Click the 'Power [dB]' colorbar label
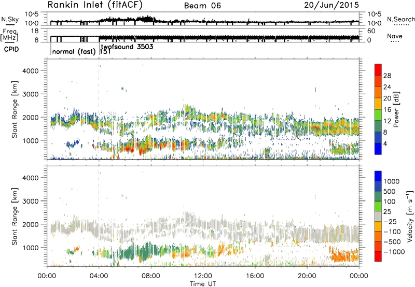415x287 pixels. [396, 109]
